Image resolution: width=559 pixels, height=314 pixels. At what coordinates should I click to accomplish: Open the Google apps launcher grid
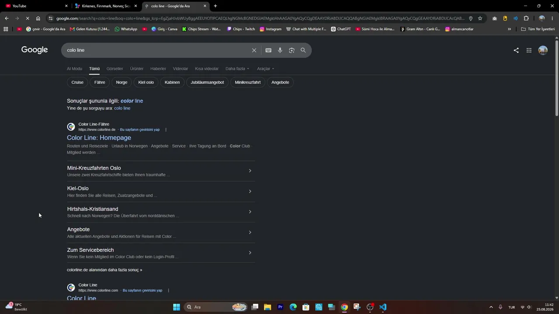point(529,50)
